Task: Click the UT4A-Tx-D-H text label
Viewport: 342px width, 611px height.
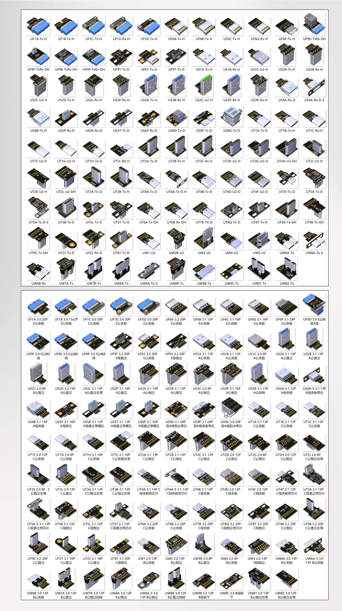Action: (x=176, y=192)
